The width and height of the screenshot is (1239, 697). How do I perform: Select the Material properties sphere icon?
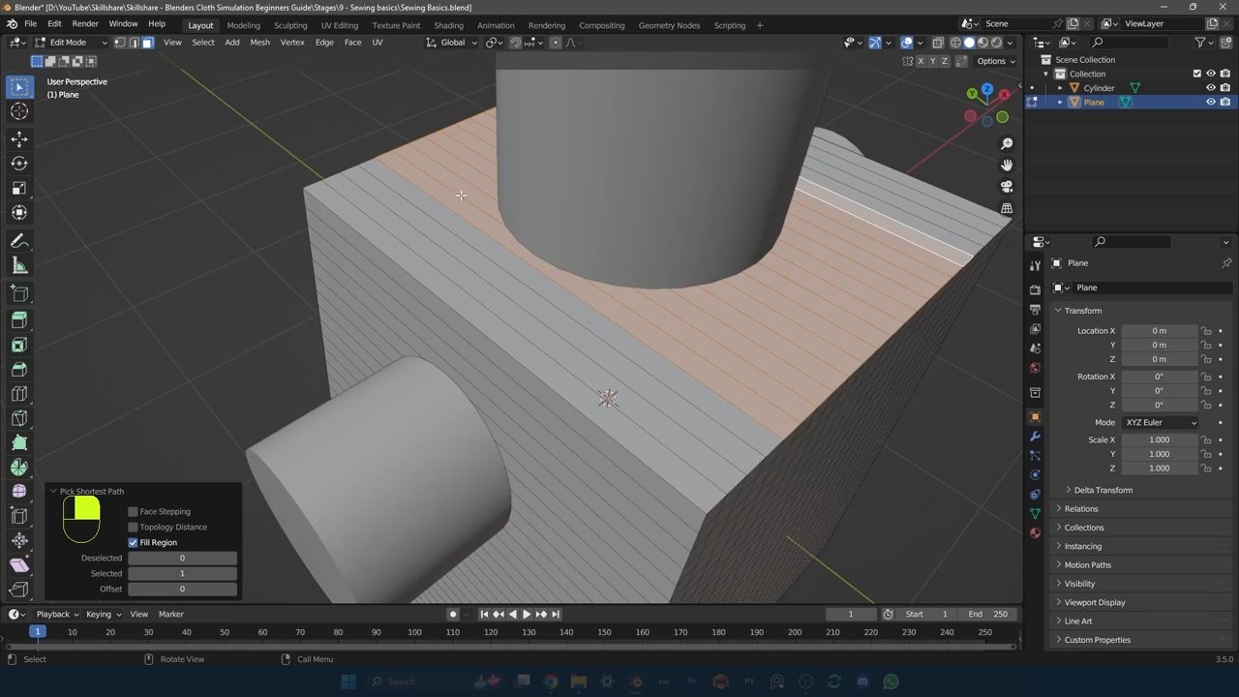tap(1035, 533)
